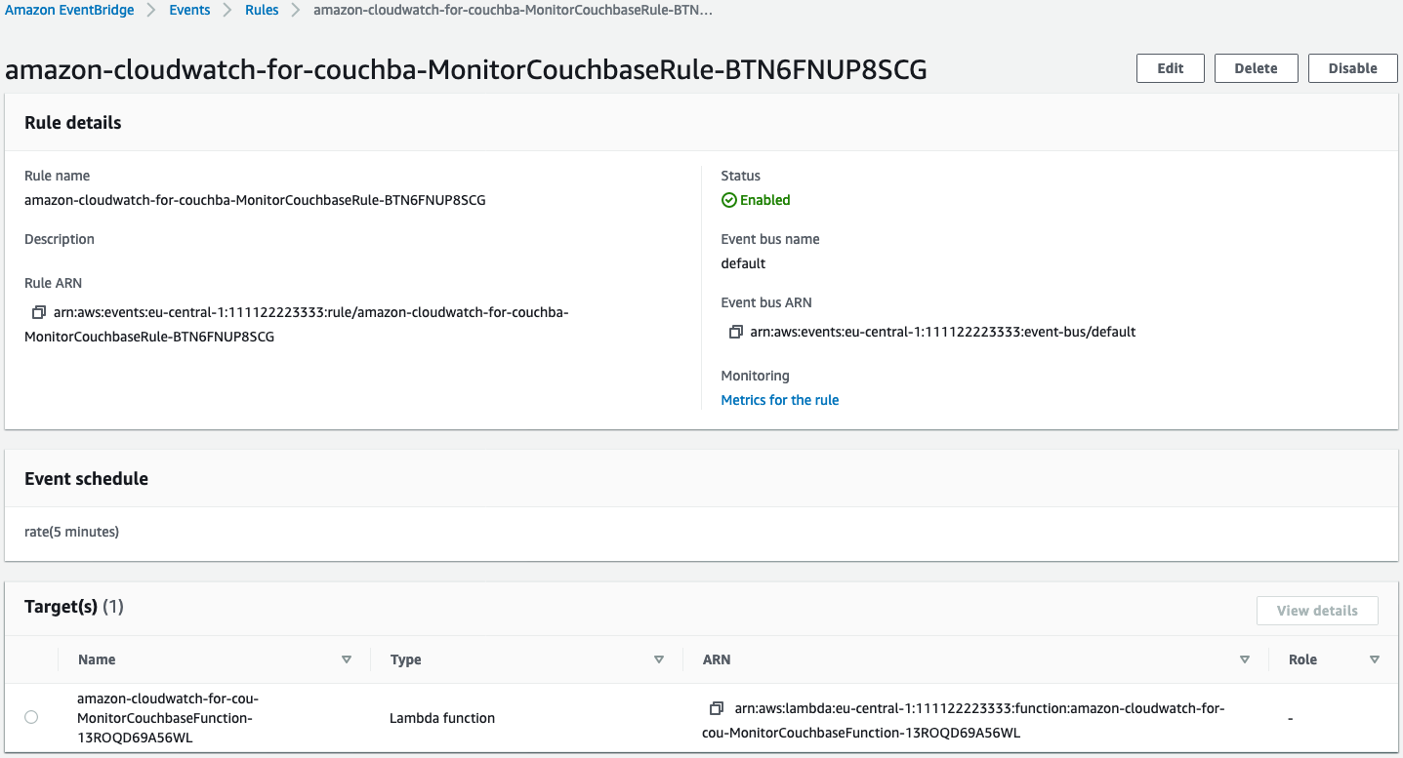Click the Edit button
1403x758 pixels.
pyautogui.click(x=1171, y=68)
